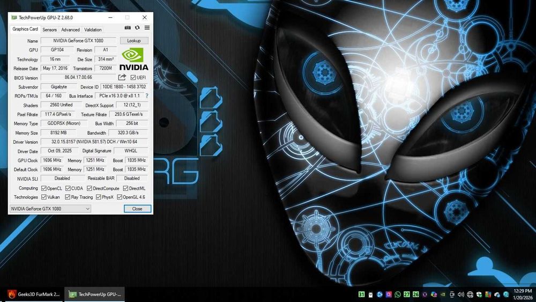536x302 pixels.
Task: Click TechPowerUp GPU-Z taskbar button
Action: [95, 294]
